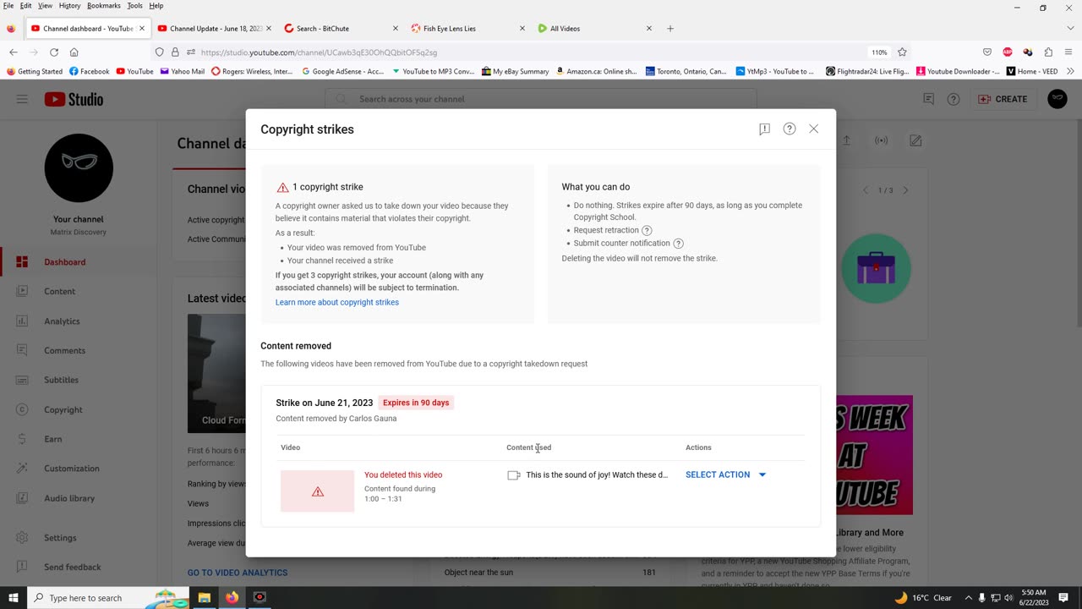1082x609 pixels.
Task: Show more bookmarks chevron
Action: coord(1070,72)
